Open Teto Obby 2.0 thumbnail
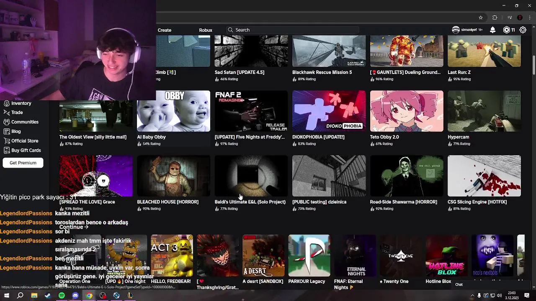 (x=407, y=111)
